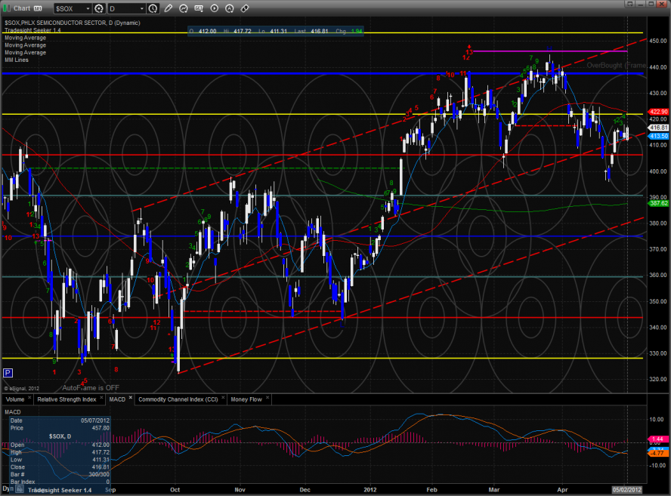Screen dimensions: 671x496
Task: Close the Money Flow tab
Action: pyautogui.click(x=267, y=399)
